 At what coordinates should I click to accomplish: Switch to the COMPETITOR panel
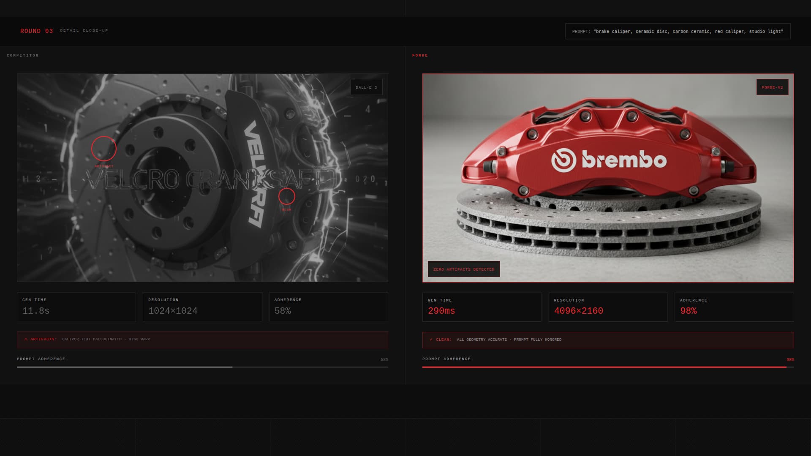pyautogui.click(x=202, y=177)
